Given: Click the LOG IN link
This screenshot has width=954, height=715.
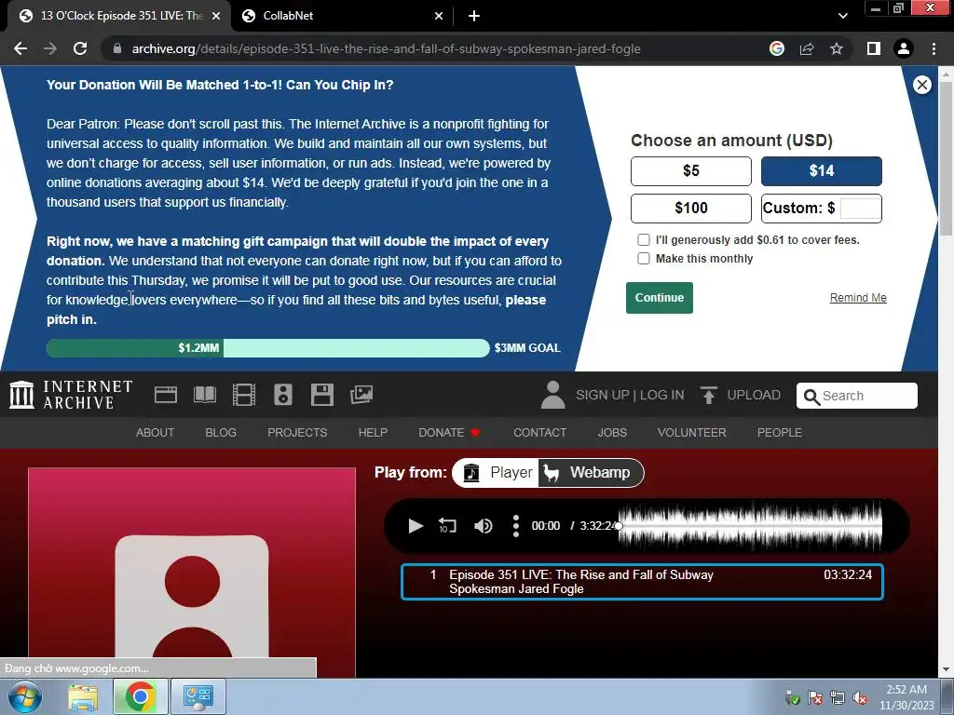Looking at the screenshot, I should coord(662,395).
